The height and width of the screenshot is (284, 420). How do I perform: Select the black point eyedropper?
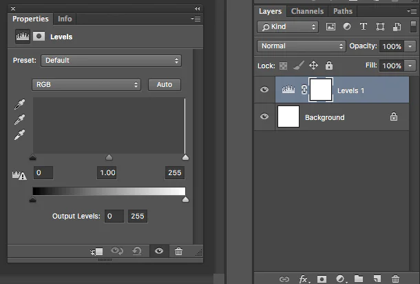pyautogui.click(x=19, y=104)
